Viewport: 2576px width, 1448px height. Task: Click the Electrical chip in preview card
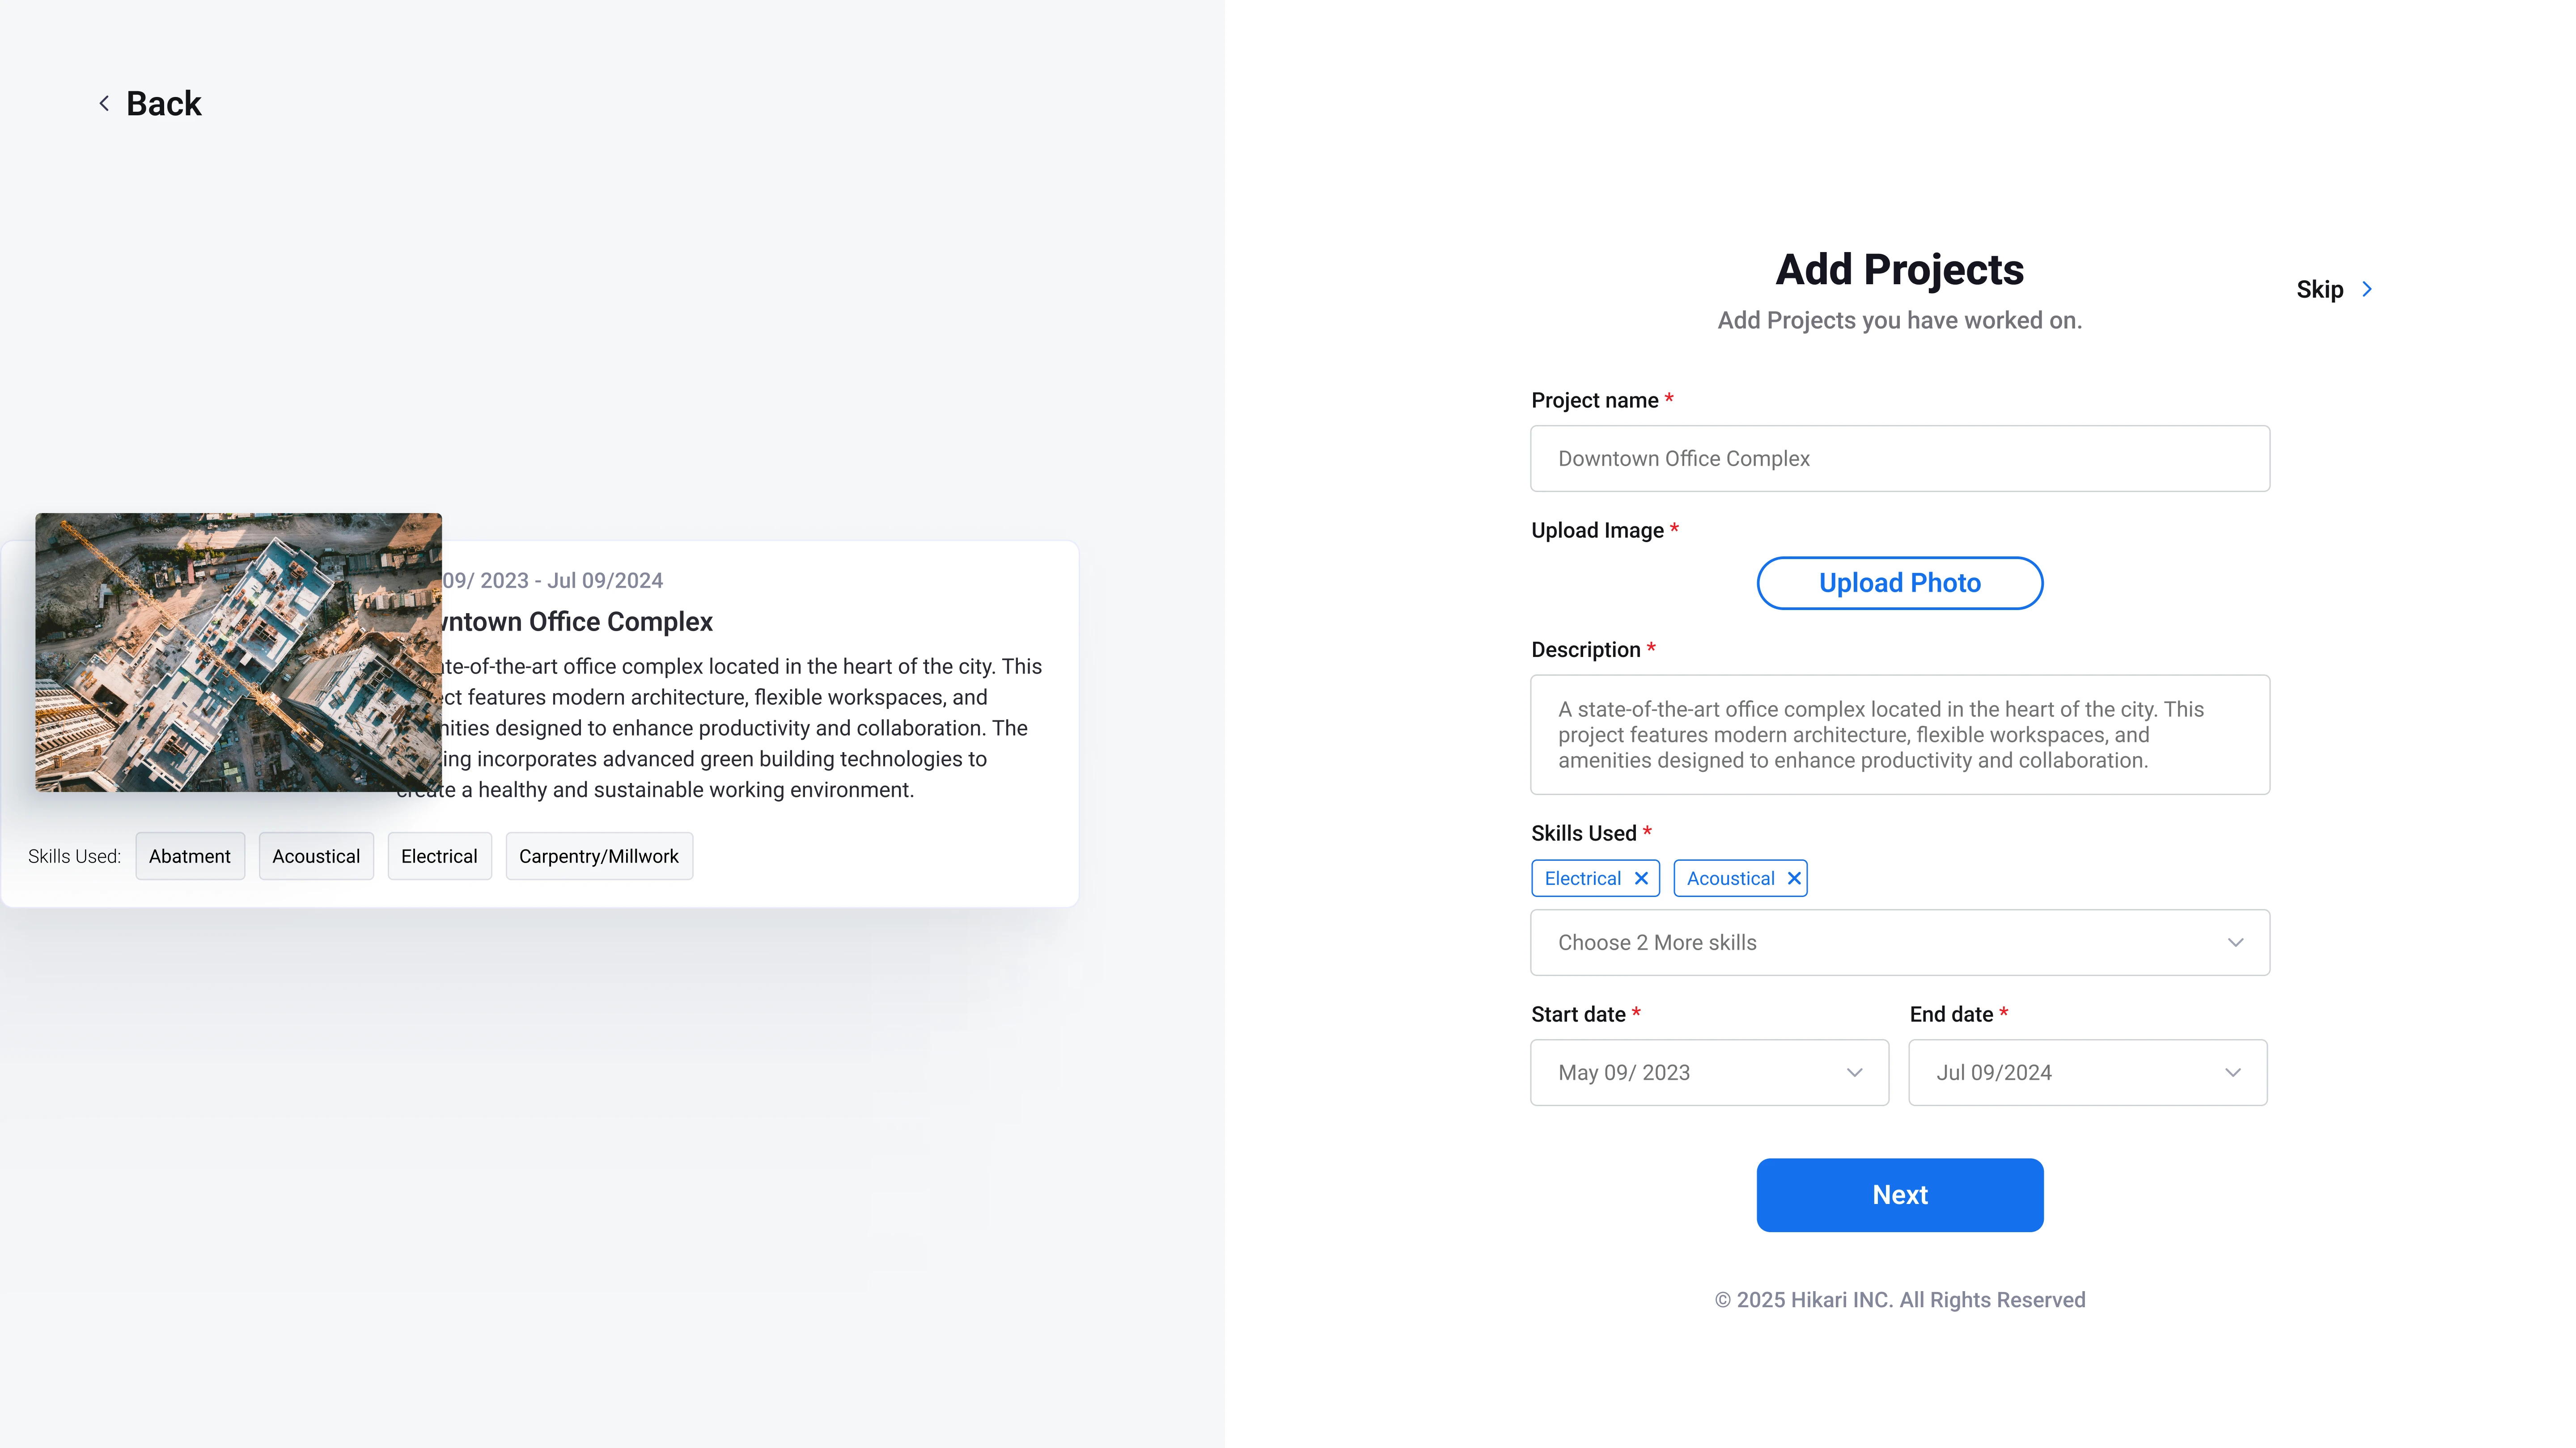point(439,856)
